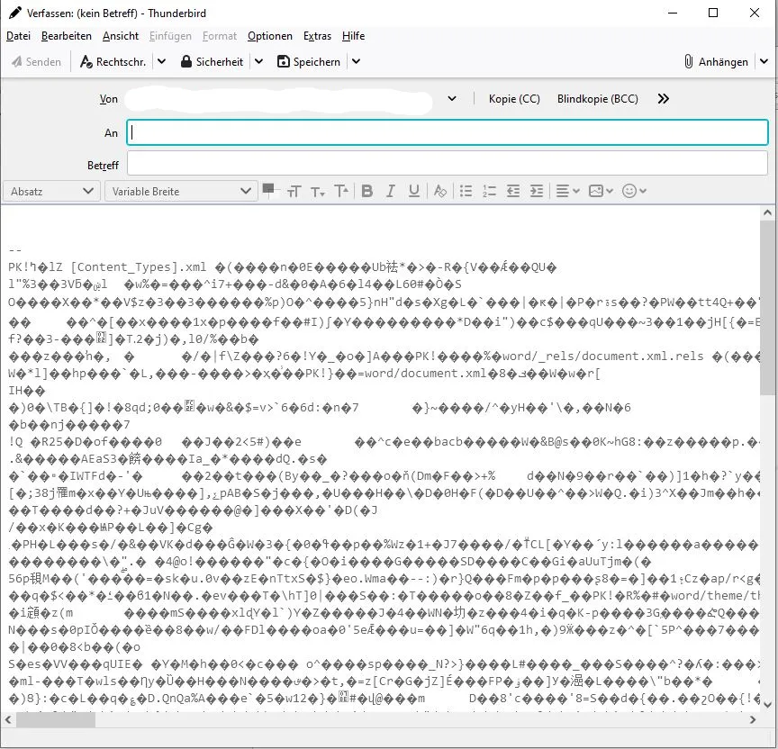Screen dimensions: 778x749
Task: Open the Sicherheit lock button
Action: (x=212, y=61)
